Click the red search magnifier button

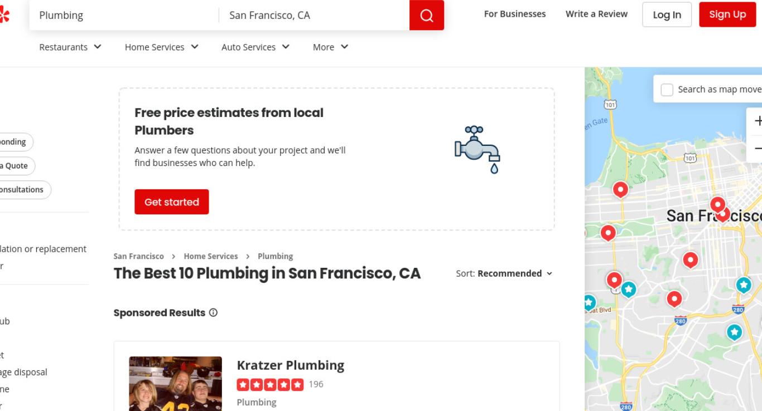point(427,15)
